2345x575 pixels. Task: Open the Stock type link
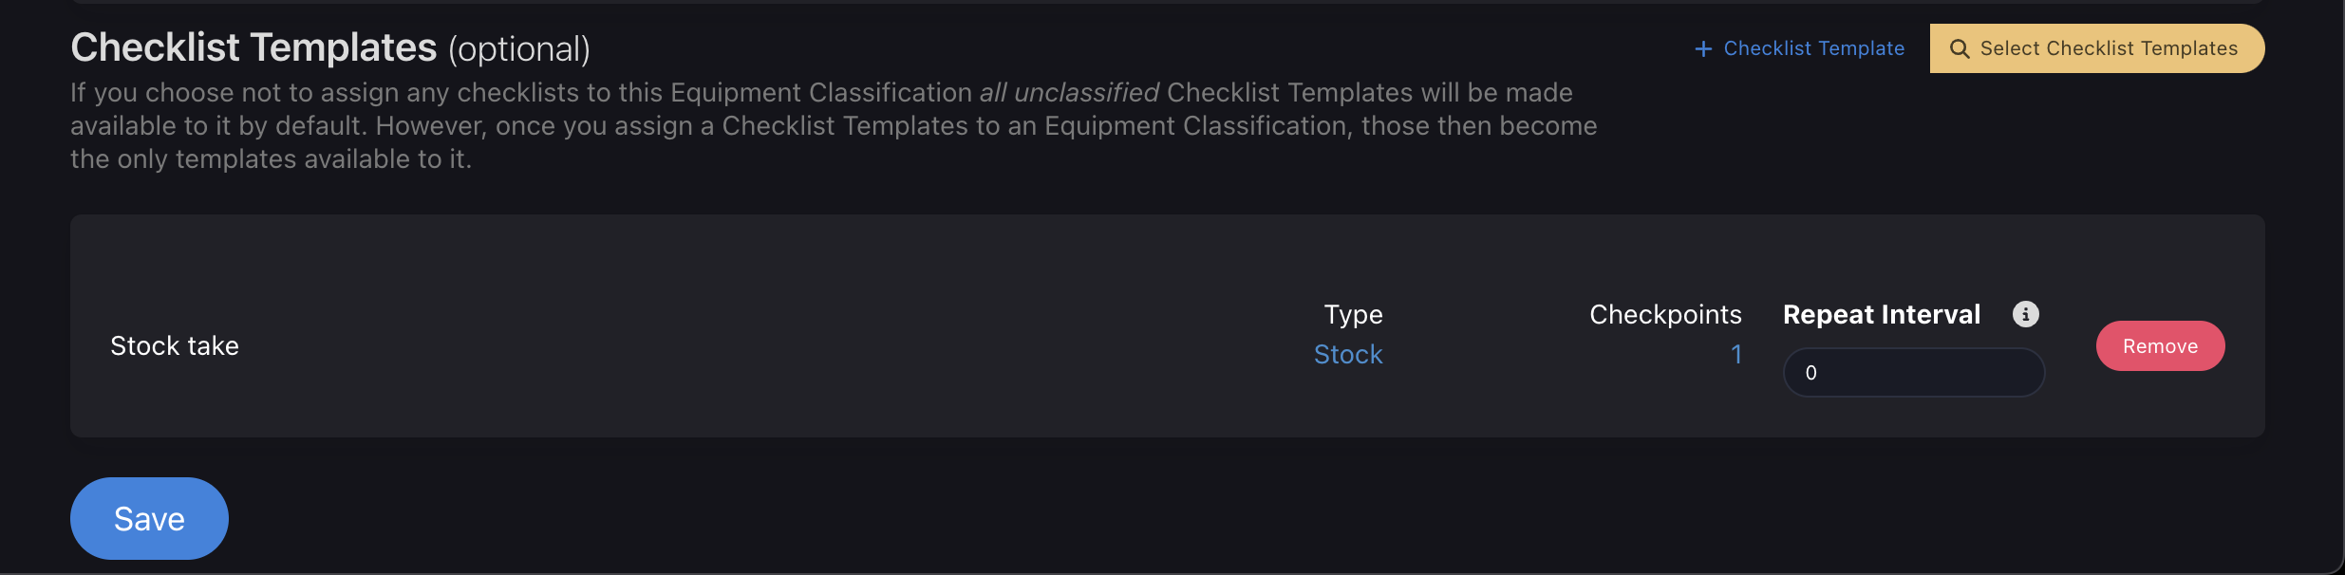point(1348,354)
